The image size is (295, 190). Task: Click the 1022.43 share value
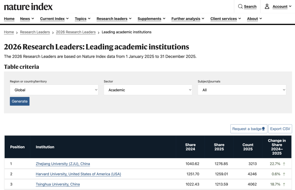tap(192, 184)
